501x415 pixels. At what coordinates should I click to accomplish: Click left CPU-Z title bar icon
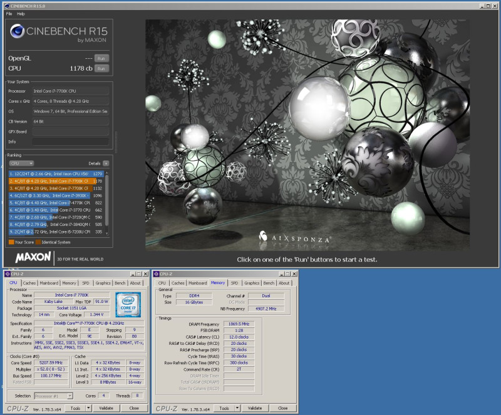point(8,274)
